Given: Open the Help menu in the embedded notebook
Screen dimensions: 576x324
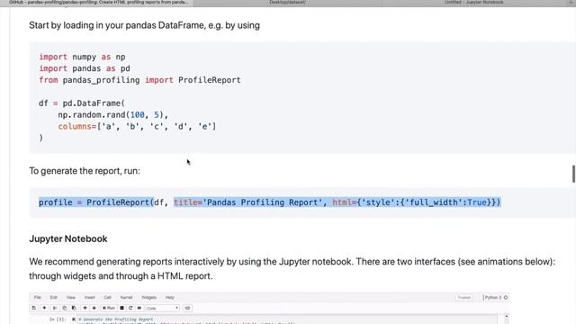Looking at the screenshot, I should click(x=170, y=297).
